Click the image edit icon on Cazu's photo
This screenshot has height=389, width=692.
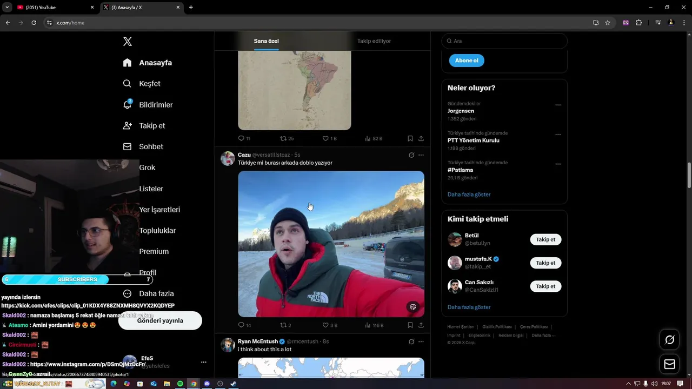click(413, 307)
